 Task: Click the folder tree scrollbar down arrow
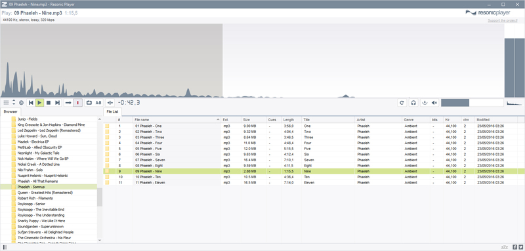[100, 241]
